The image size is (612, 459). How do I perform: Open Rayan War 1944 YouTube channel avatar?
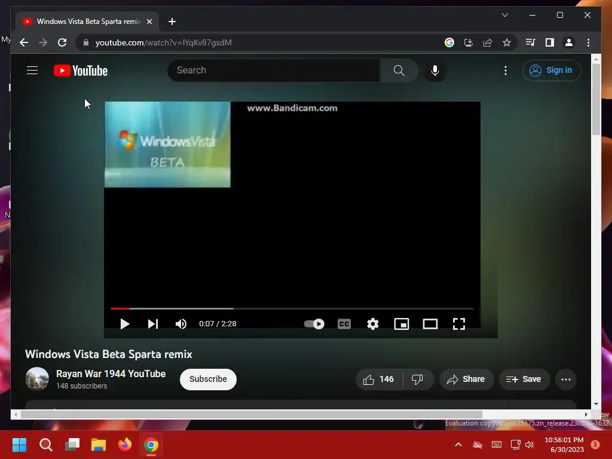coord(36,378)
